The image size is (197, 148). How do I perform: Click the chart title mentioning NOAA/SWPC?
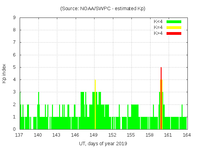point(103,9)
